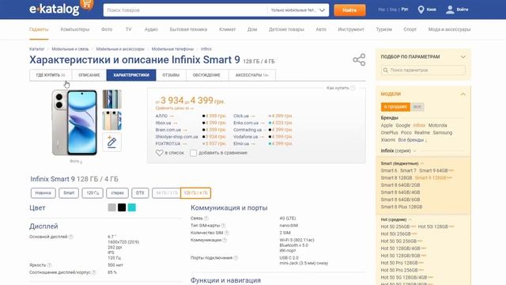The width and height of the screenshot is (506, 285).
Task: Open the Характеристики tab
Action: click(131, 75)
